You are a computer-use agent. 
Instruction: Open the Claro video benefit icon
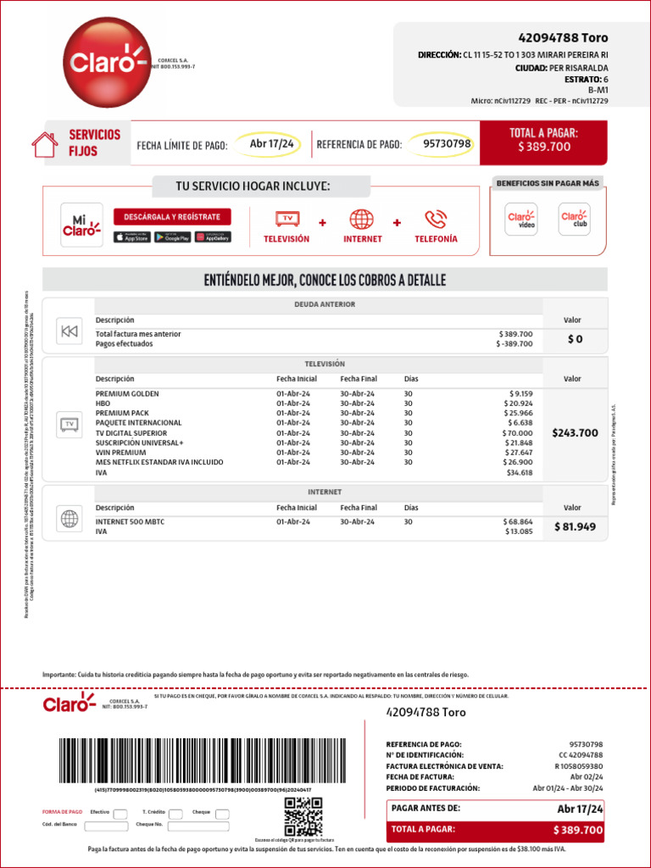click(521, 220)
